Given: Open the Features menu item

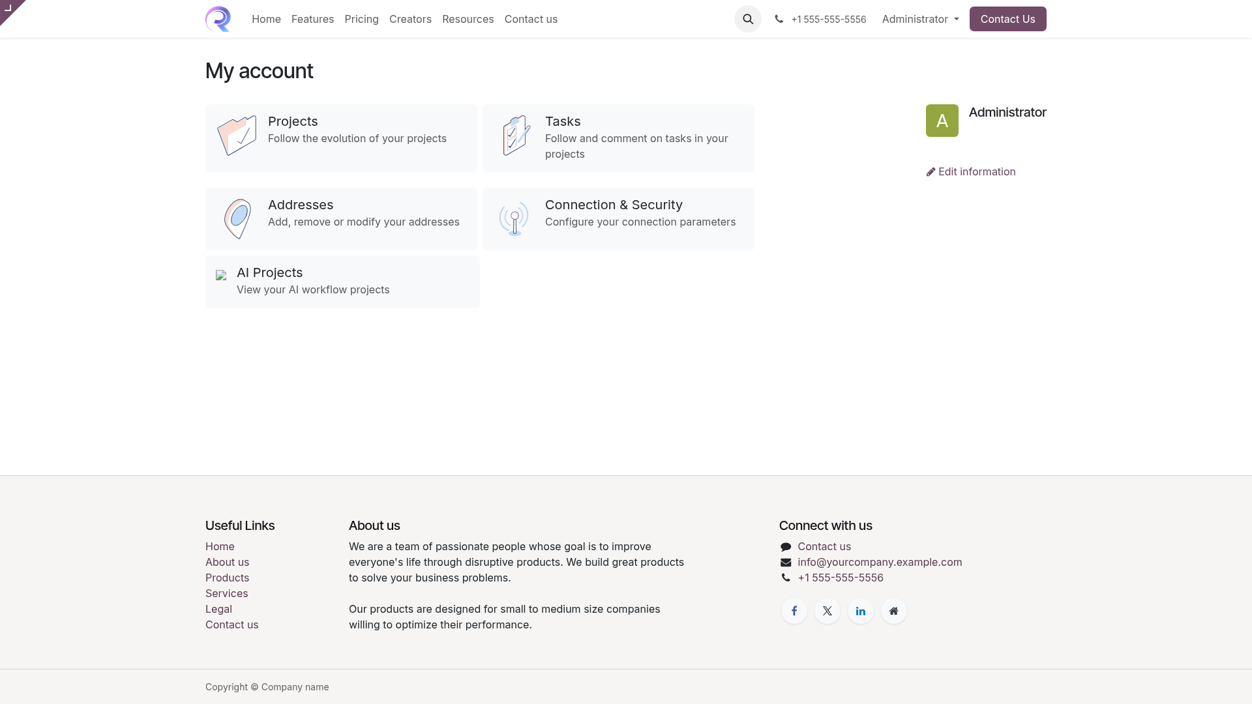Looking at the screenshot, I should coord(312,19).
